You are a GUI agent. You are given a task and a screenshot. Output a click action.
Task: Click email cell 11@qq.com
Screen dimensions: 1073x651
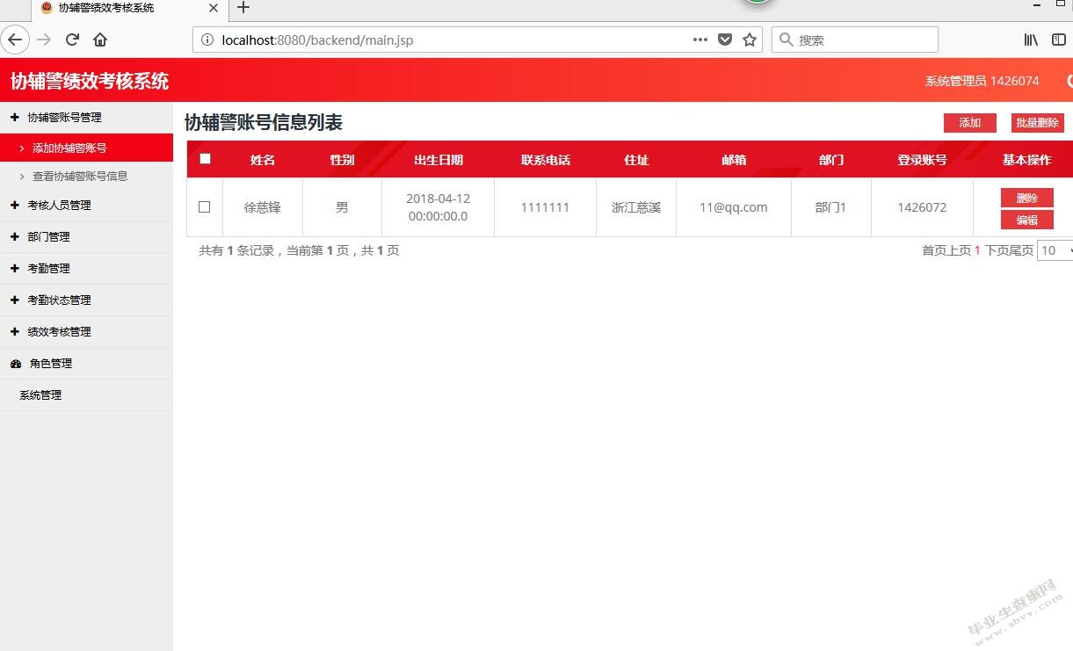734,207
